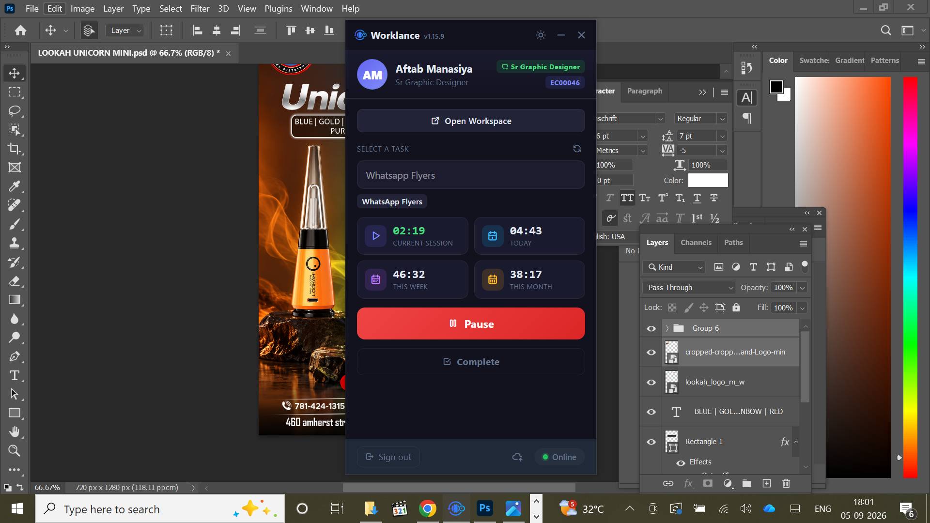Open the Filter menu
The image size is (930, 523).
pyautogui.click(x=200, y=9)
